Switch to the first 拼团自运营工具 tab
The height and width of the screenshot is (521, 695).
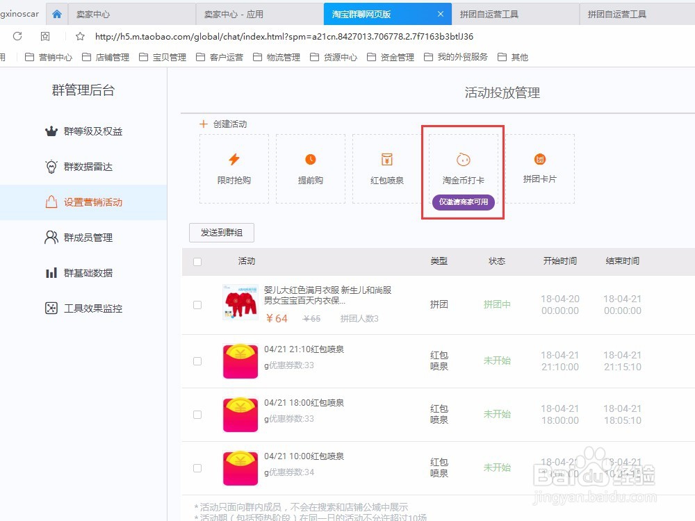tap(515, 14)
